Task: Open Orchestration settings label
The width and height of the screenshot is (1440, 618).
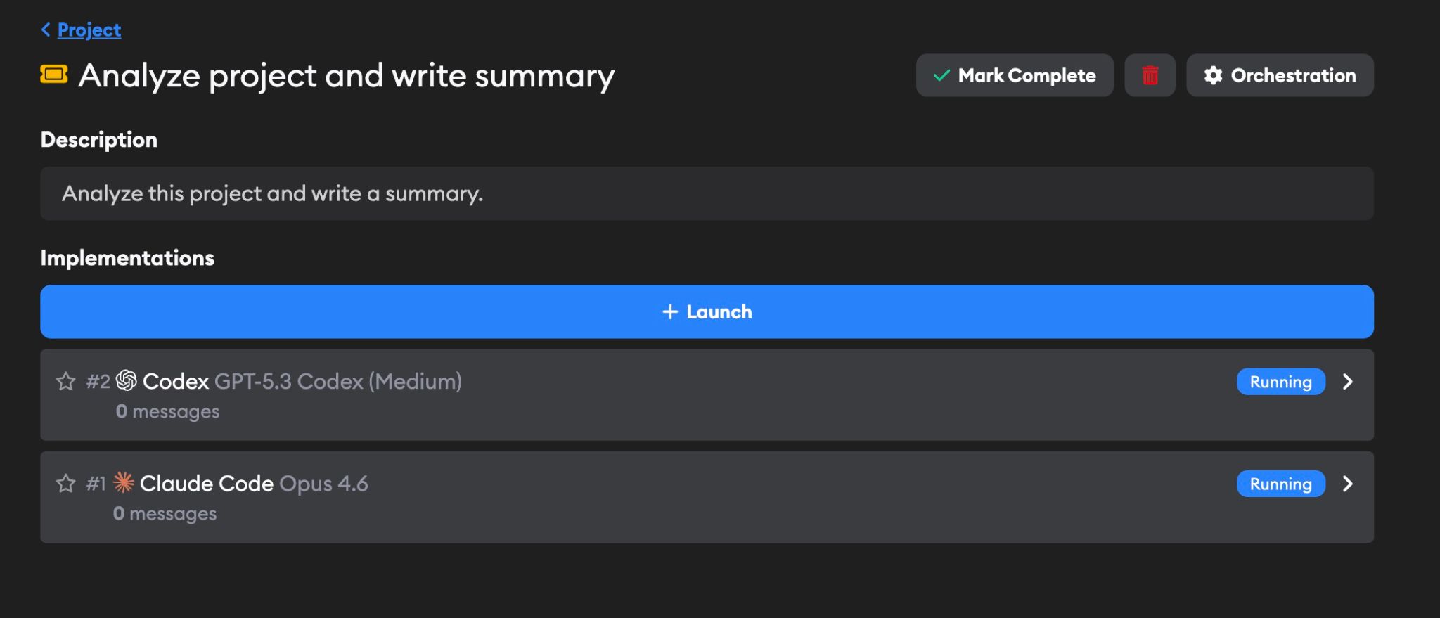Action: pyautogui.click(x=1293, y=75)
